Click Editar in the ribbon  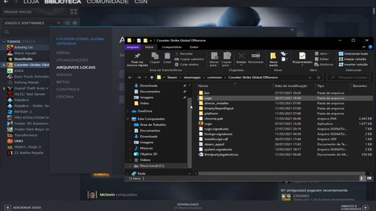[x=321, y=59]
